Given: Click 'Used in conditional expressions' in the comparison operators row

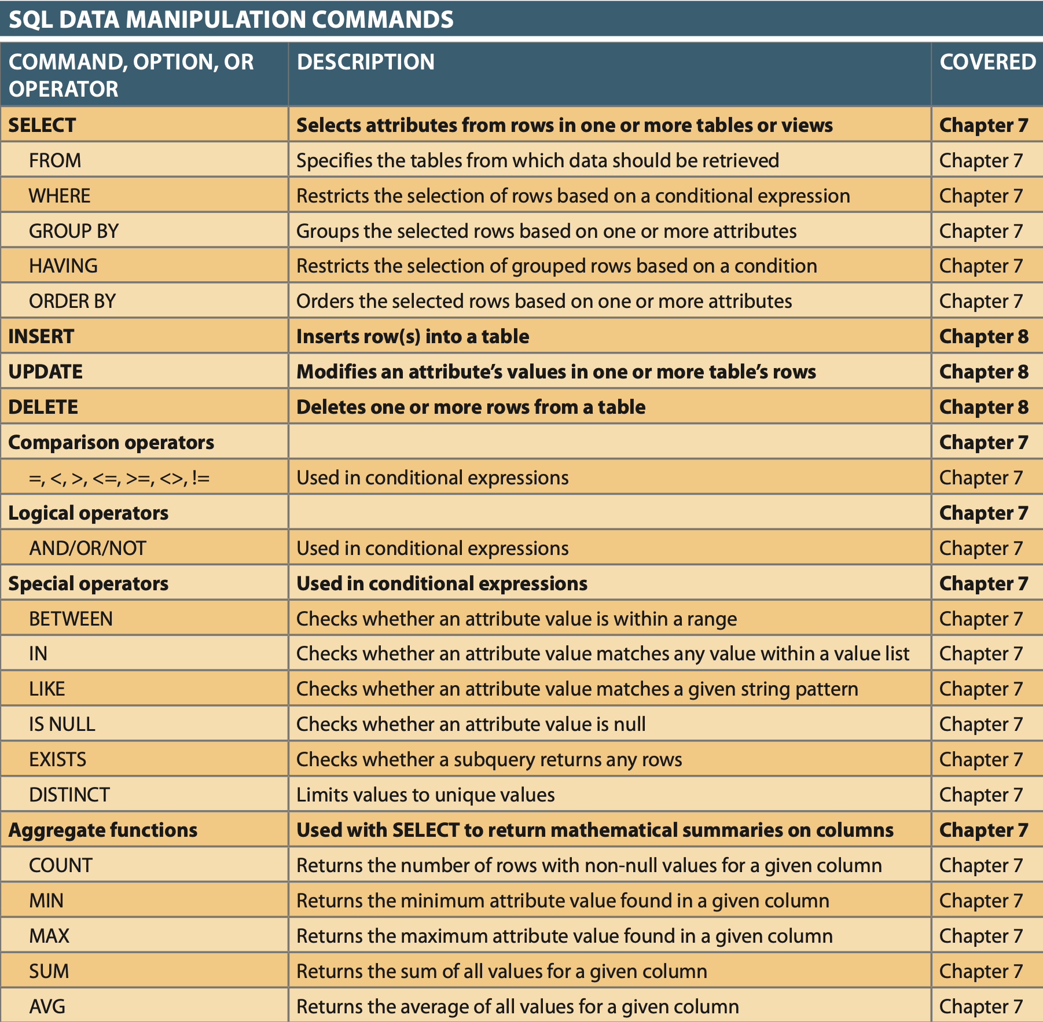Looking at the screenshot, I should (432, 477).
